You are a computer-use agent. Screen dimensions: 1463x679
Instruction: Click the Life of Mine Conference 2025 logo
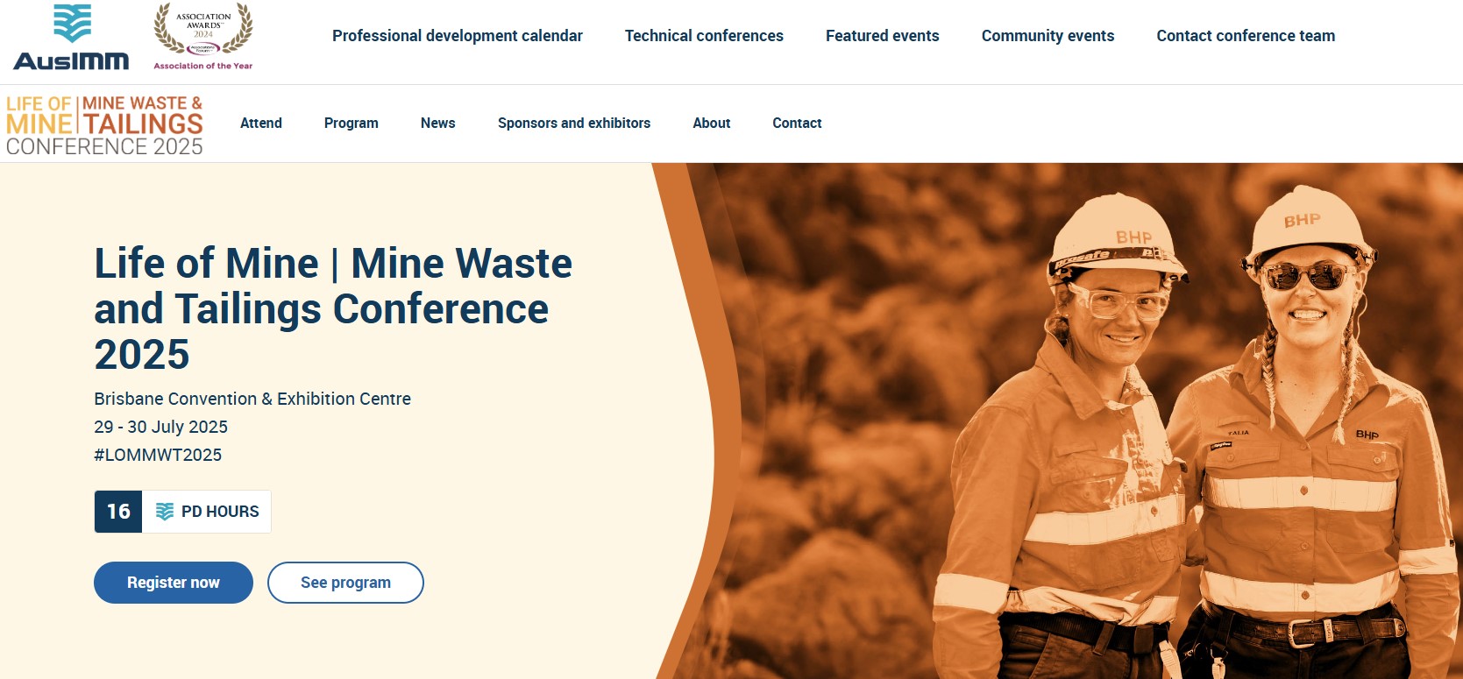pyautogui.click(x=104, y=125)
